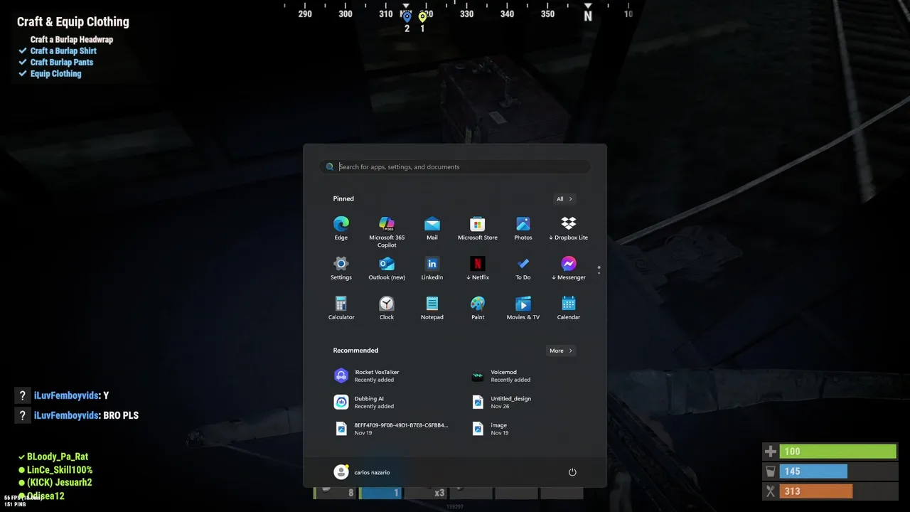Click the pinned apps page dots
Viewport: 910px width, 512px height.
coord(599,270)
